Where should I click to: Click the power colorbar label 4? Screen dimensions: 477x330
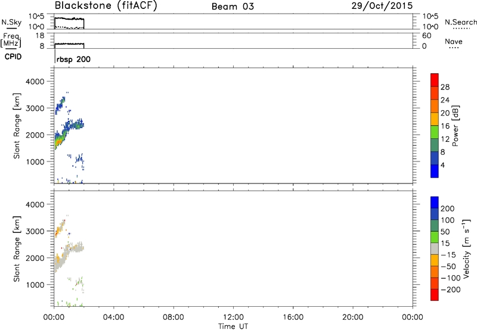442,165
